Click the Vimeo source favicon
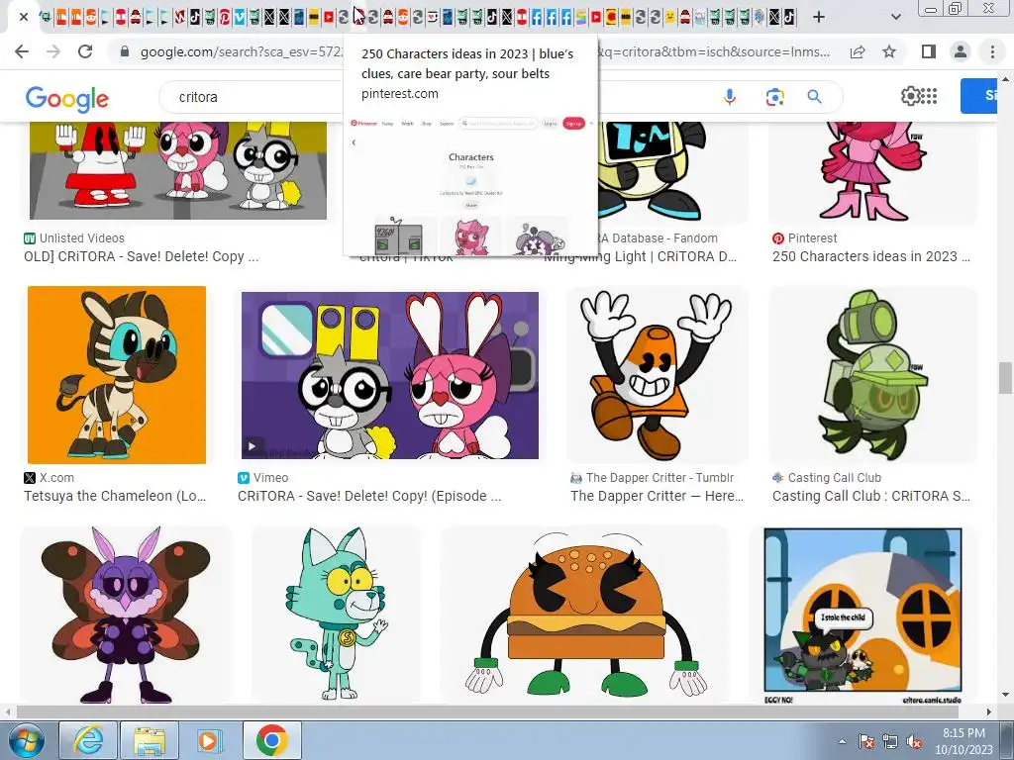Viewport: 1014px width, 760px height. [x=244, y=478]
